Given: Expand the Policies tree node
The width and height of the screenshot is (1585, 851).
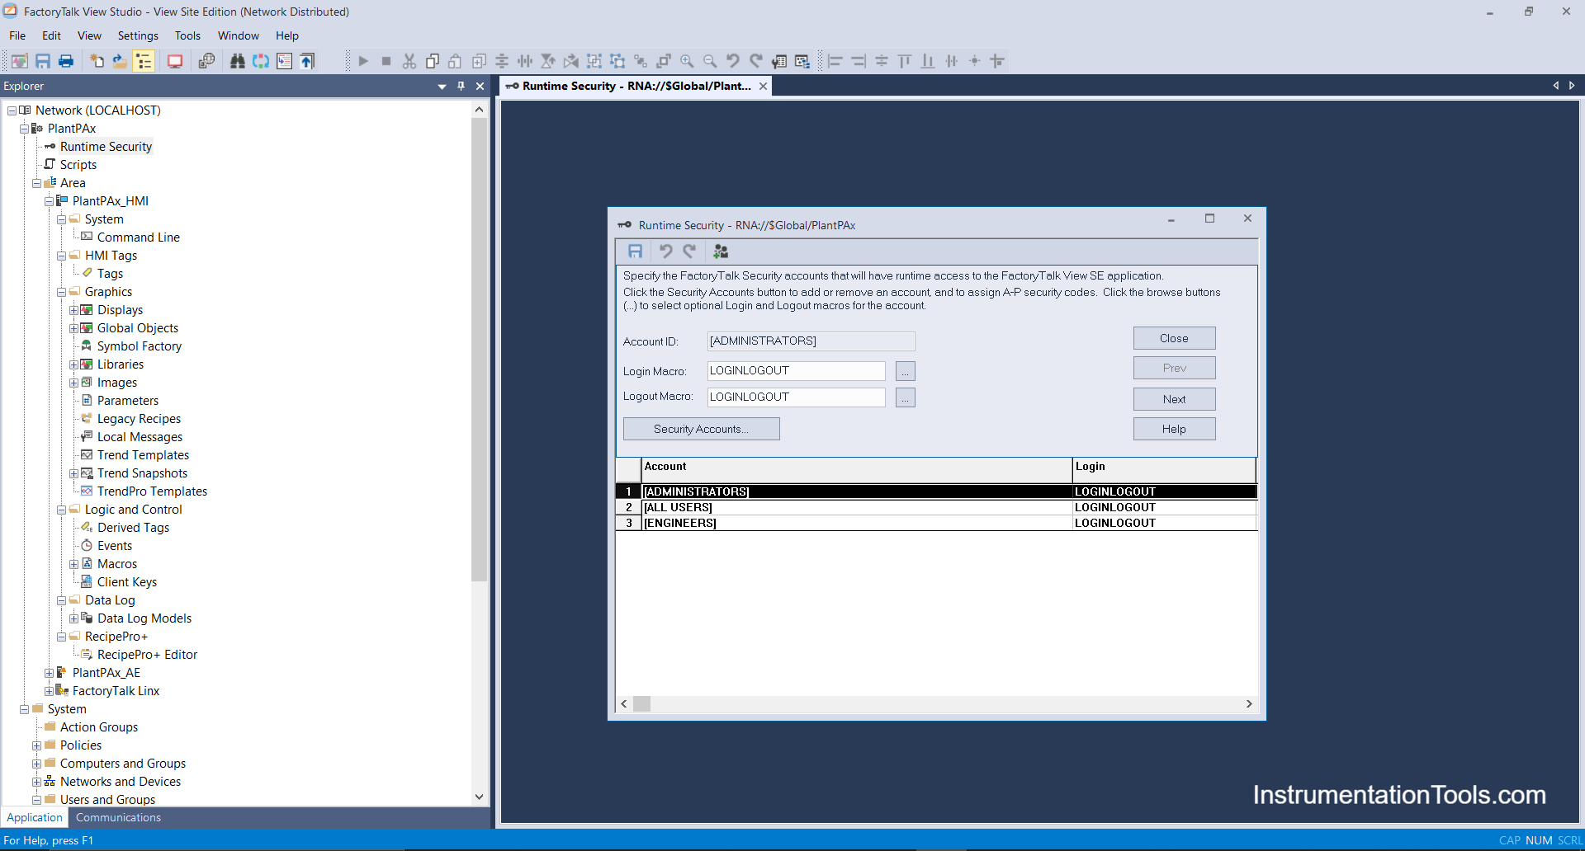Looking at the screenshot, I should tap(36, 745).
